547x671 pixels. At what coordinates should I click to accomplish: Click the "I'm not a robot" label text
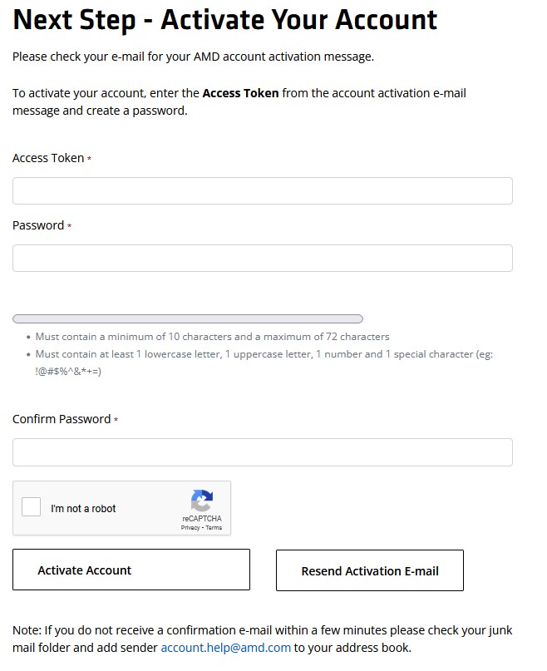click(x=83, y=508)
